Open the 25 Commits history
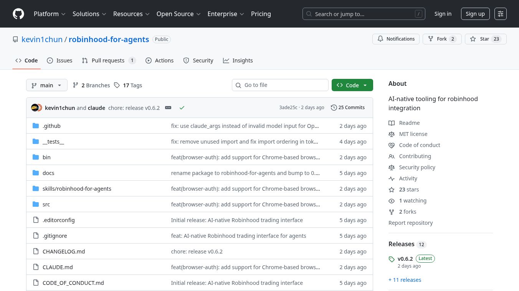The image size is (519, 291). coord(347,108)
